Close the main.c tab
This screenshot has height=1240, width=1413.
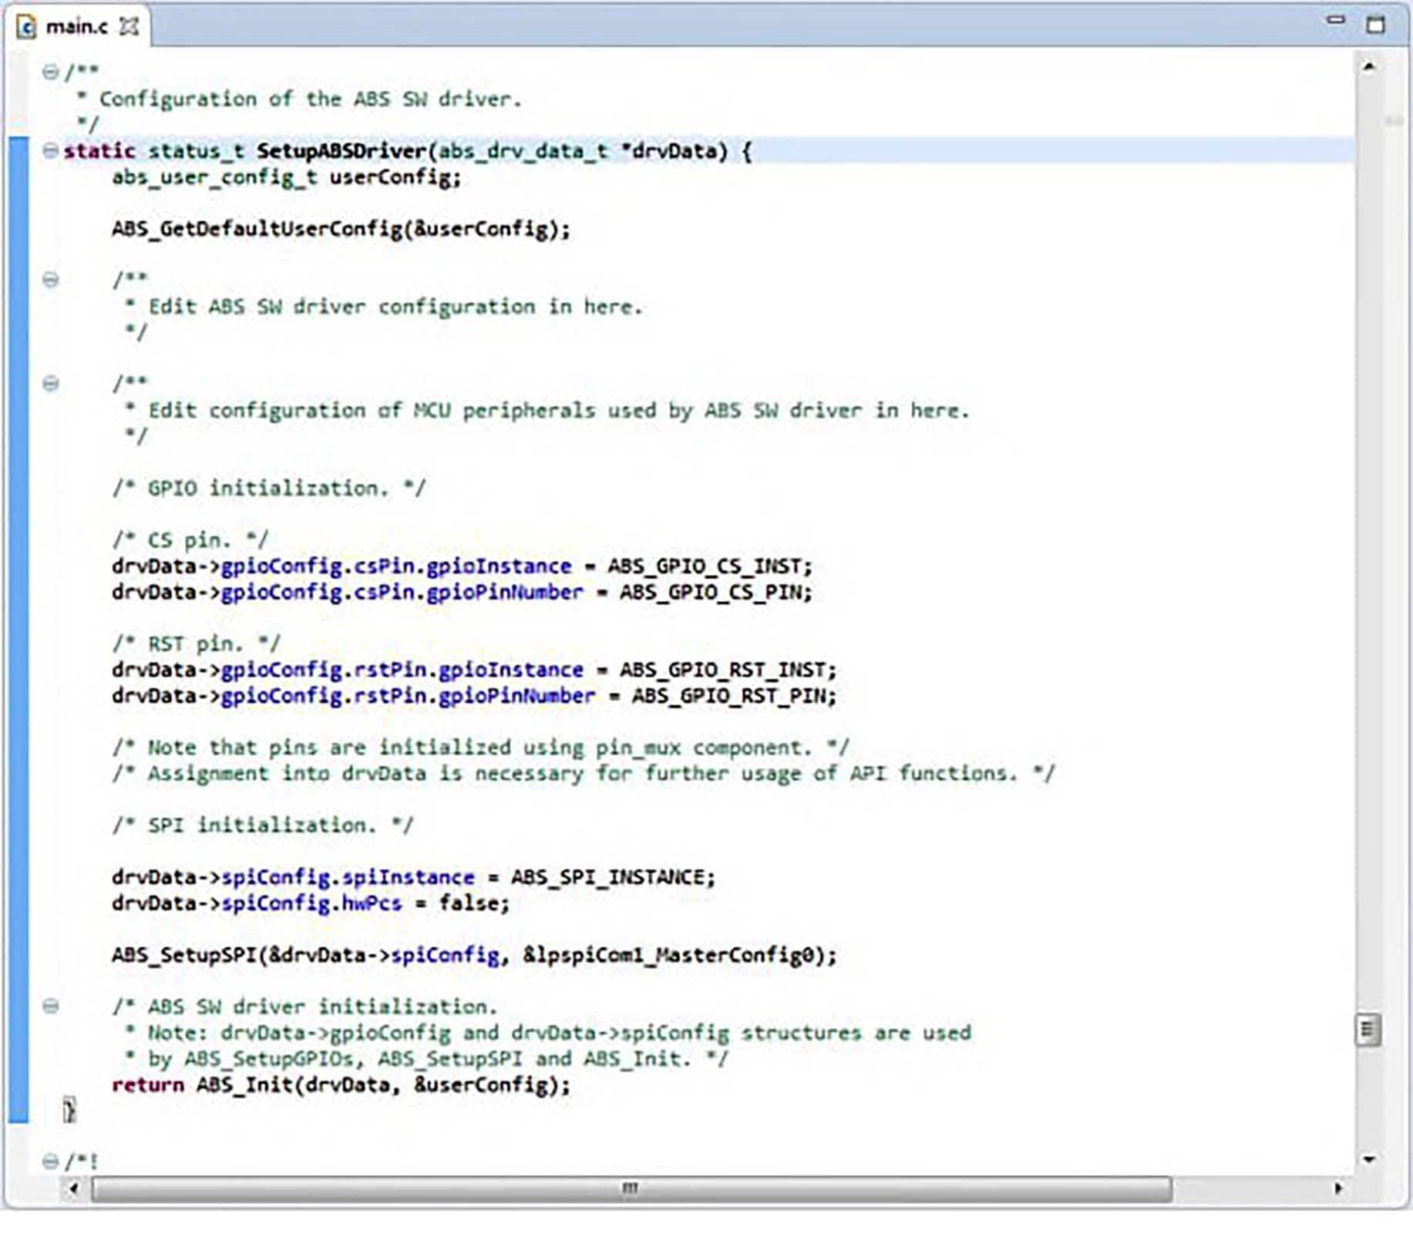click(x=130, y=27)
